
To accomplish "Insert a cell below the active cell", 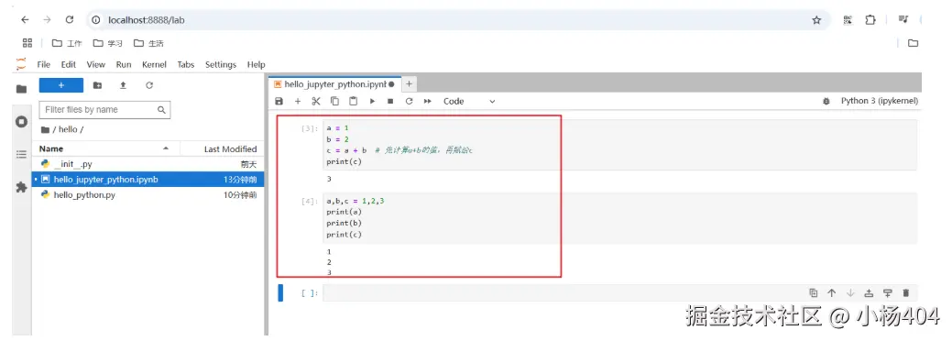I will (888, 293).
